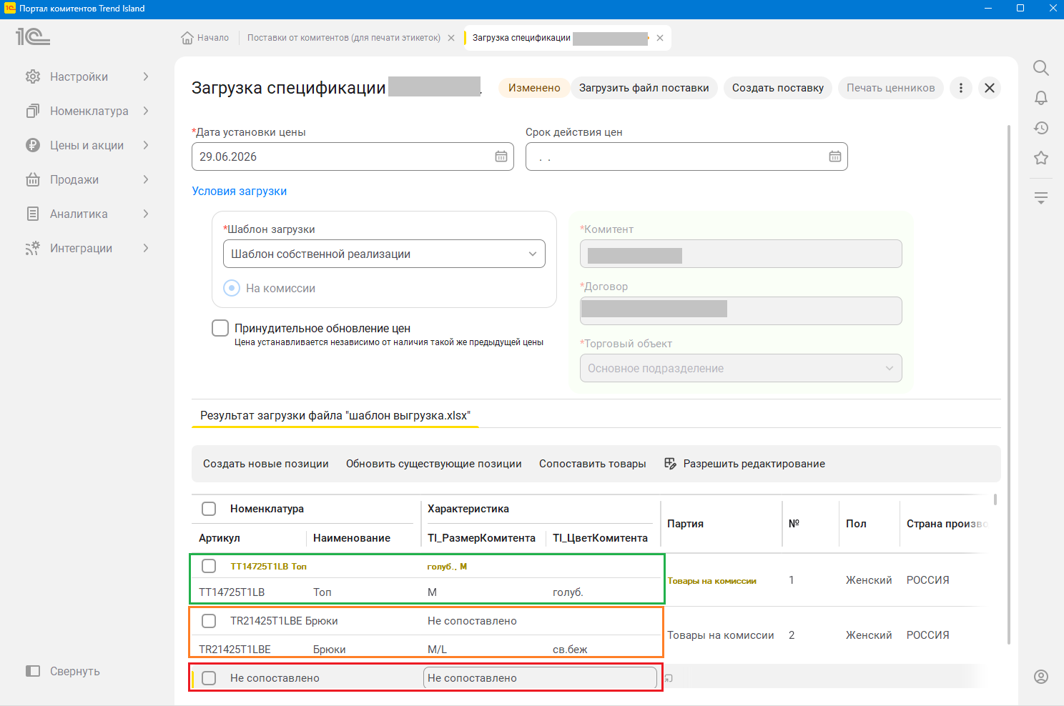
Task: Open calendar picker for Срок действия цен
Action: 835,156
